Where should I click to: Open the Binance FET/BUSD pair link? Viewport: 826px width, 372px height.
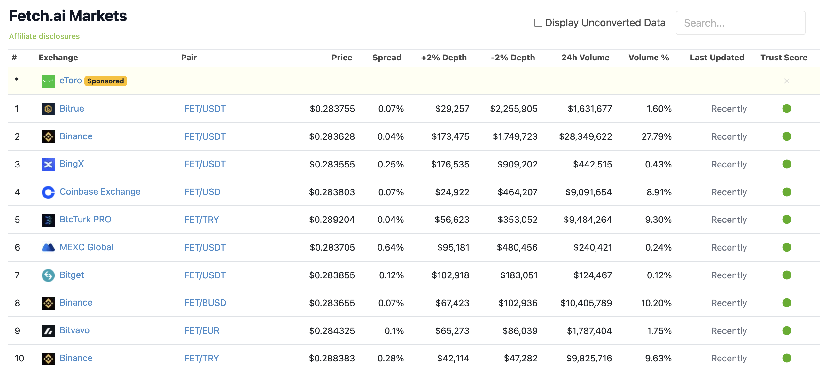[205, 303]
